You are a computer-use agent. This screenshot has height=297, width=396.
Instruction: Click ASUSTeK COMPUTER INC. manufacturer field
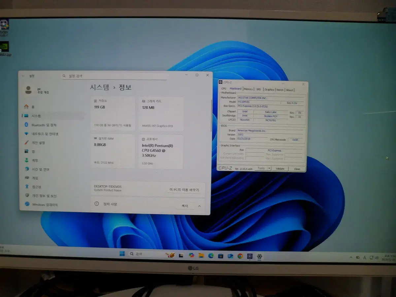(270, 98)
